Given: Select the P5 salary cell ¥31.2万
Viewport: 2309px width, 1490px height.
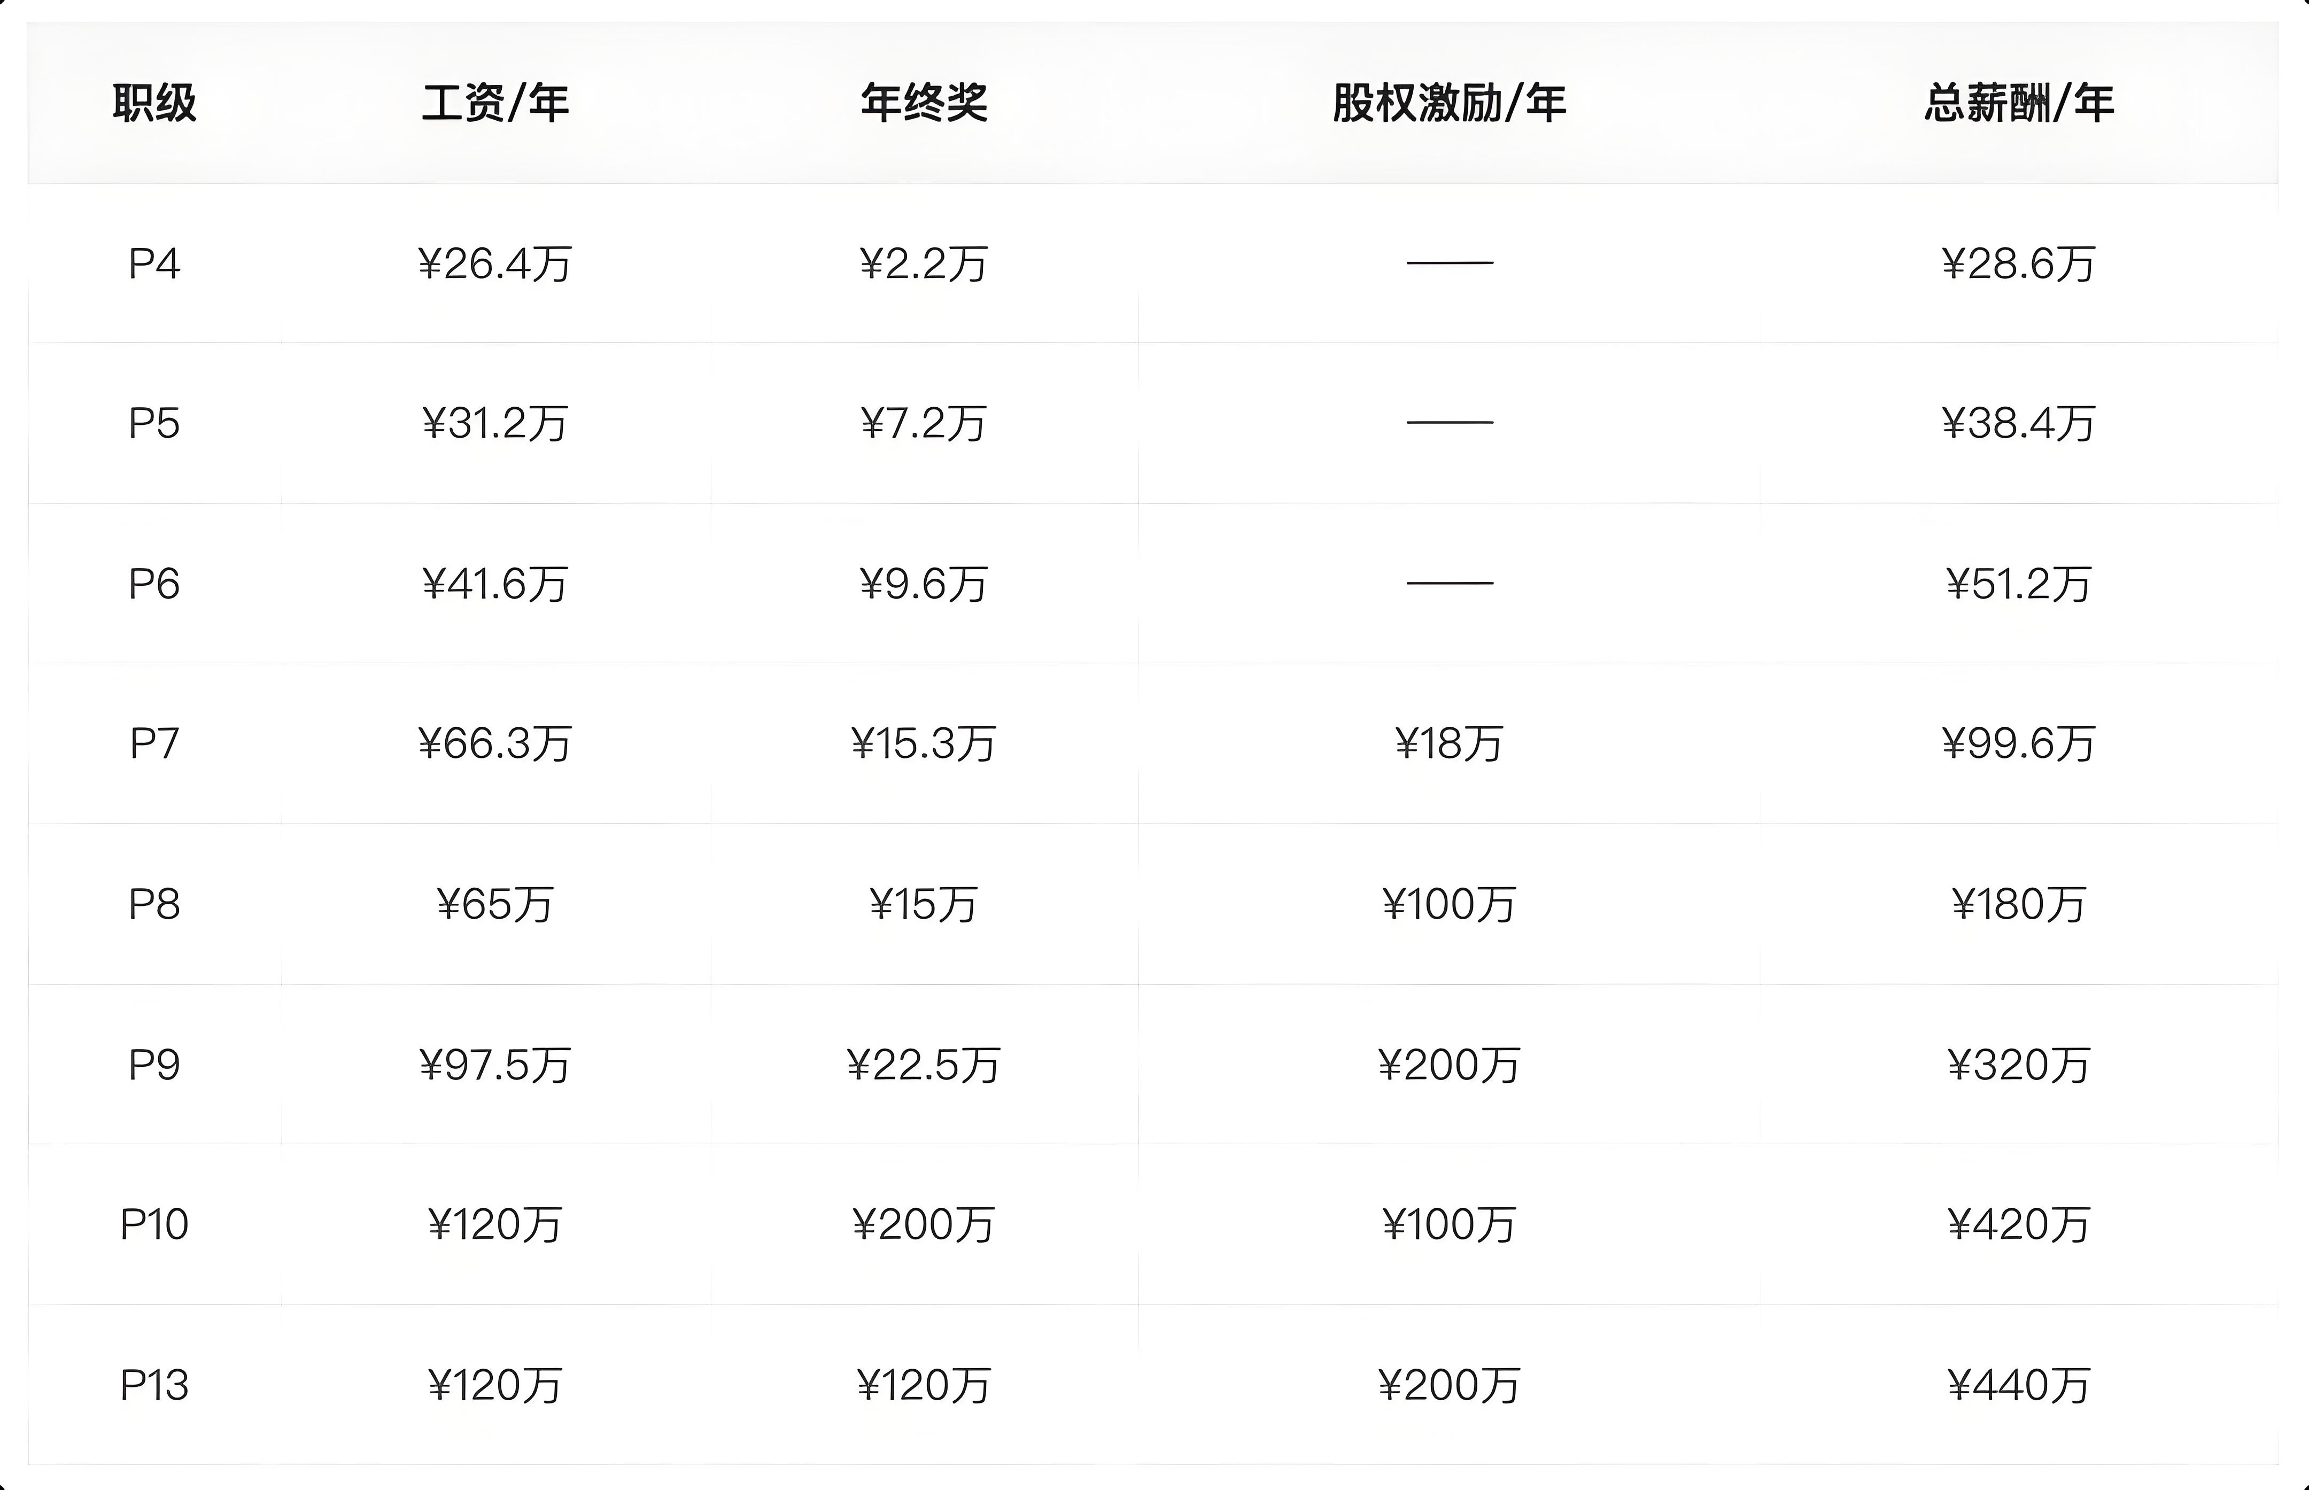Looking at the screenshot, I should (495, 424).
